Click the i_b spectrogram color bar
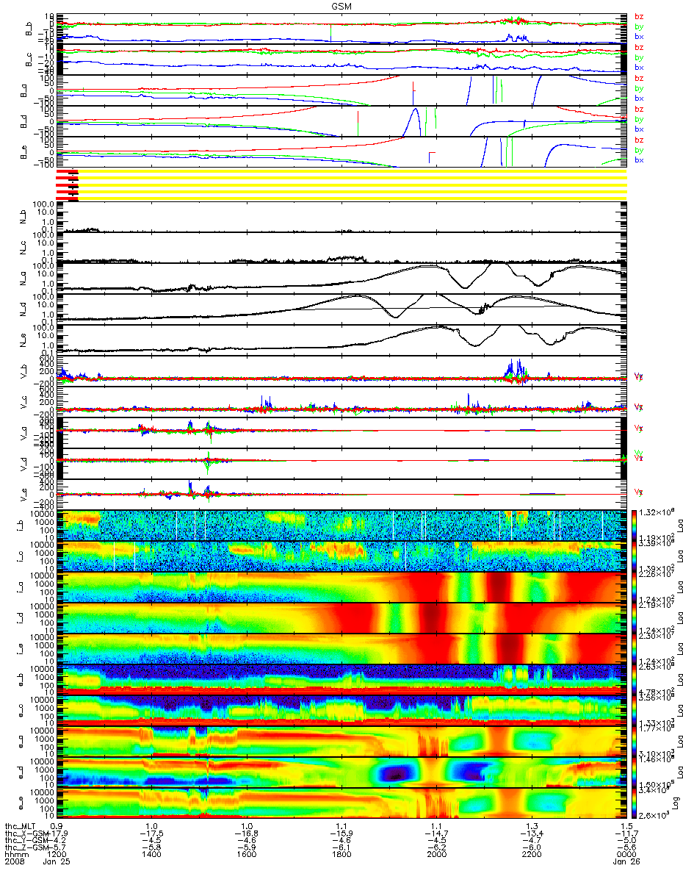 click(x=635, y=526)
